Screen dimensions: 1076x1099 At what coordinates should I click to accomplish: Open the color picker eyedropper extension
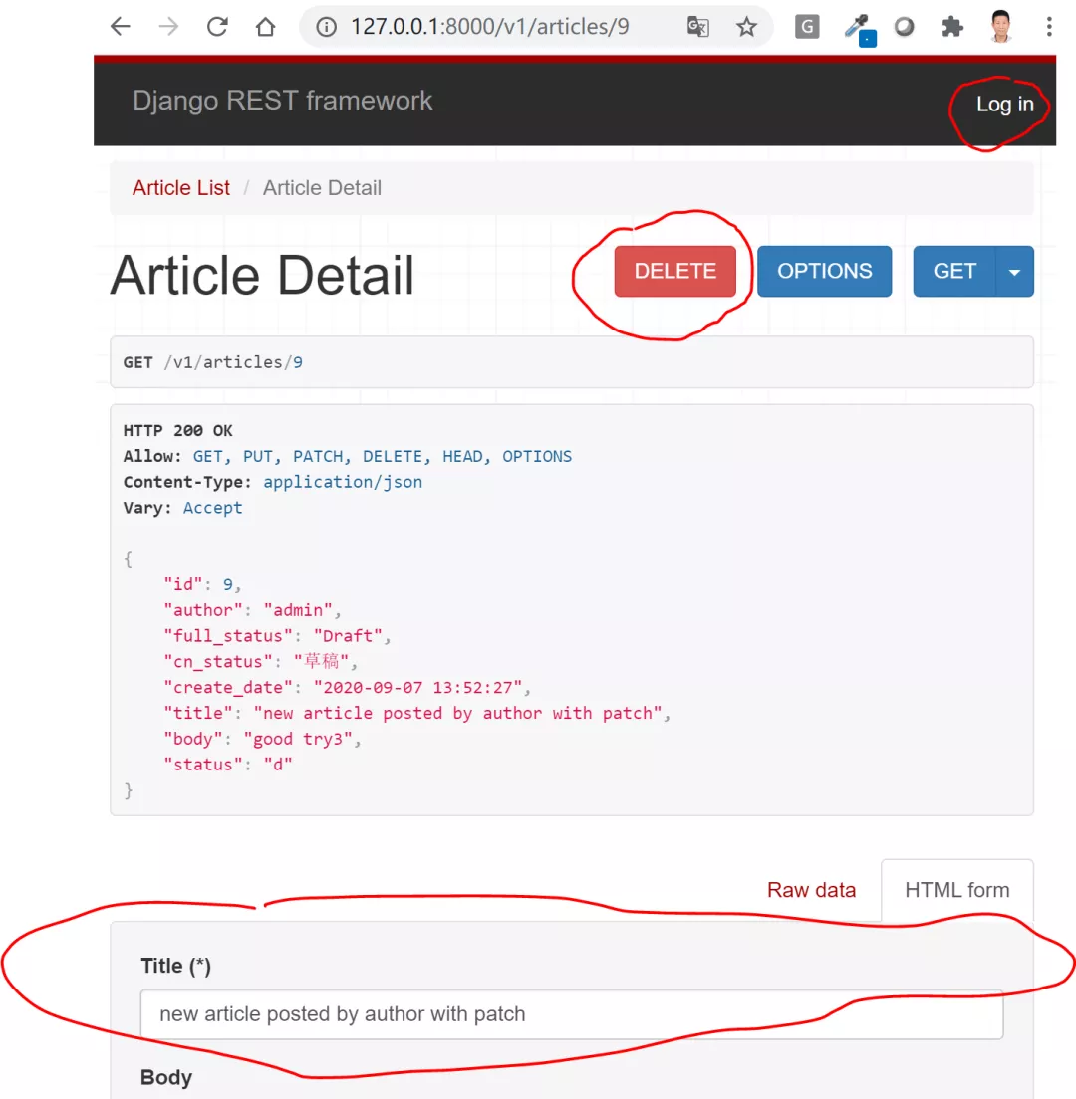859,30
